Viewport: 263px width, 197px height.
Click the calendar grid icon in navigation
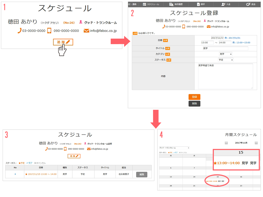coord(144,4)
